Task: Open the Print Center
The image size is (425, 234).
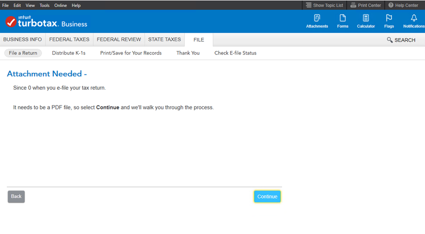Action: click(365, 5)
